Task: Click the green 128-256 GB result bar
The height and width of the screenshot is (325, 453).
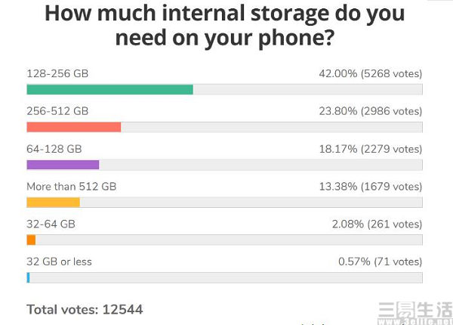Action: 109,89
